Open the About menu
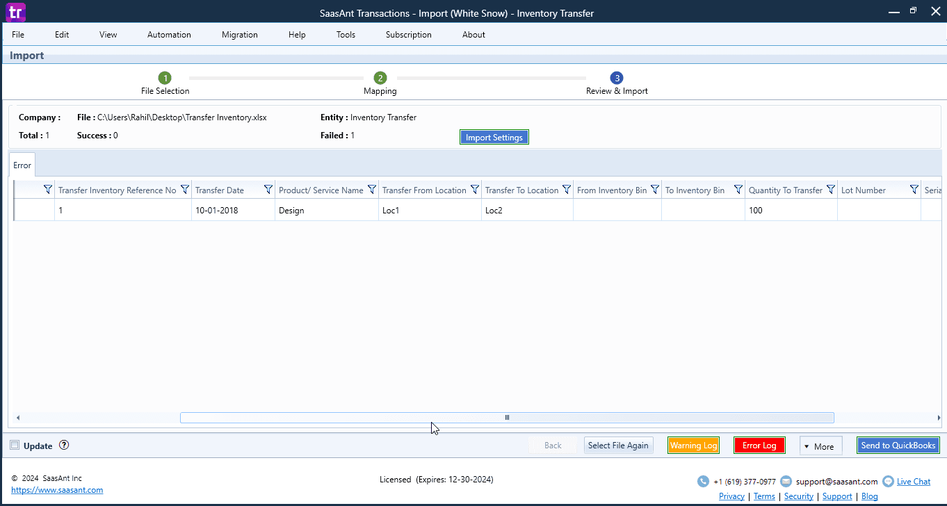This screenshot has height=506, width=947. click(x=473, y=35)
